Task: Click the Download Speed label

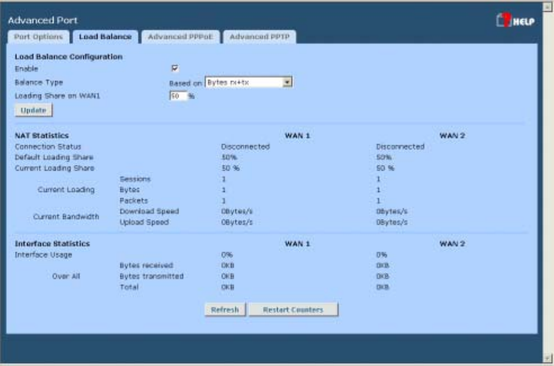Action: pos(149,211)
